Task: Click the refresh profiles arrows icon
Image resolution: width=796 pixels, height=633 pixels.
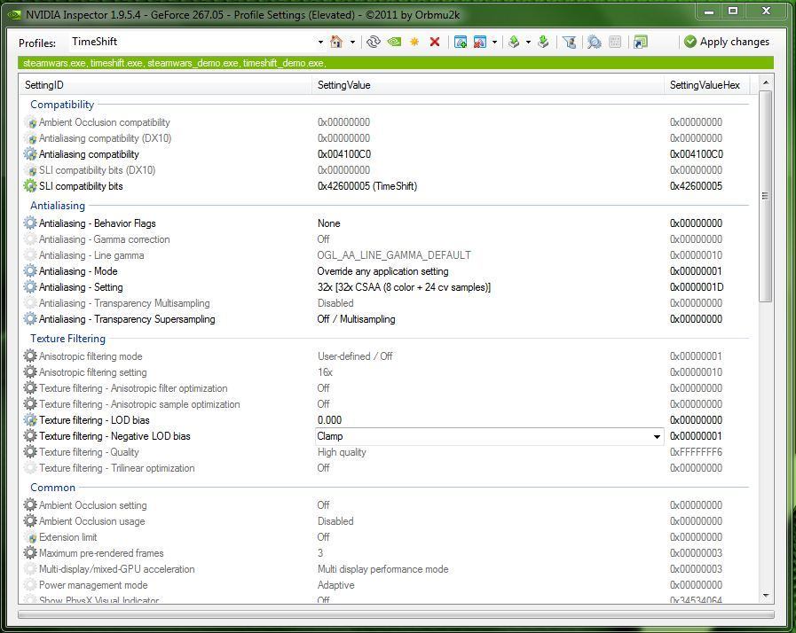Action: (x=374, y=42)
